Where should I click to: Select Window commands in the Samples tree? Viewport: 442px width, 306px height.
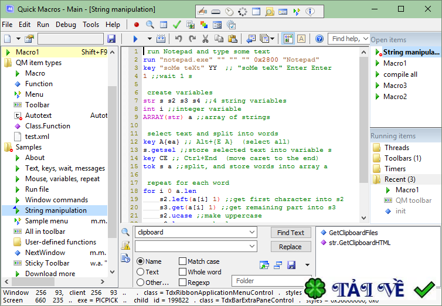[56, 200]
